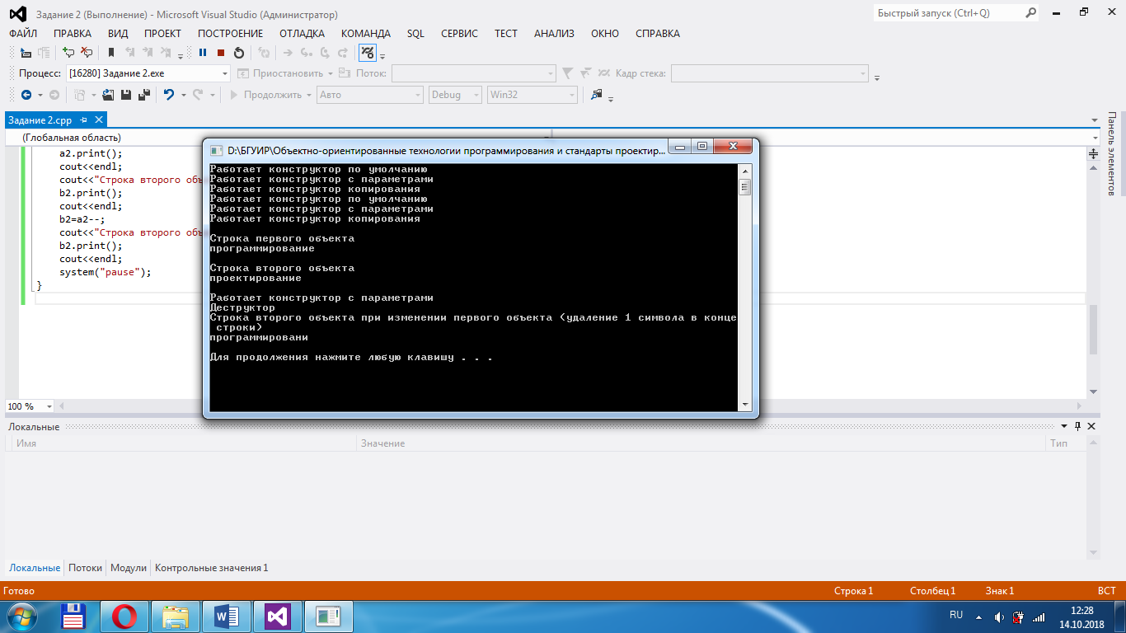
Task: Toggle the highlighted hex display toolbar button
Action: 368,53
